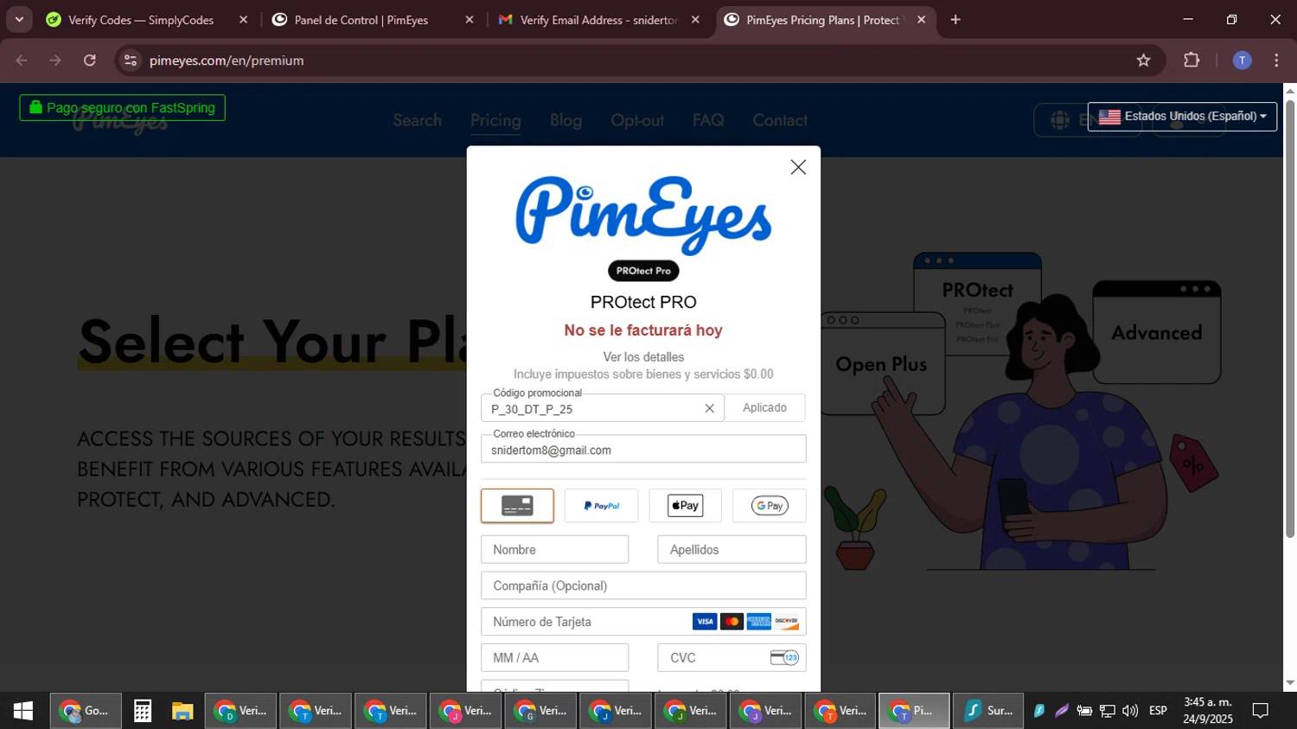The width and height of the screenshot is (1297, 729).
Task: Click the Correo electrónico field
Action: (x=643, y=450)
